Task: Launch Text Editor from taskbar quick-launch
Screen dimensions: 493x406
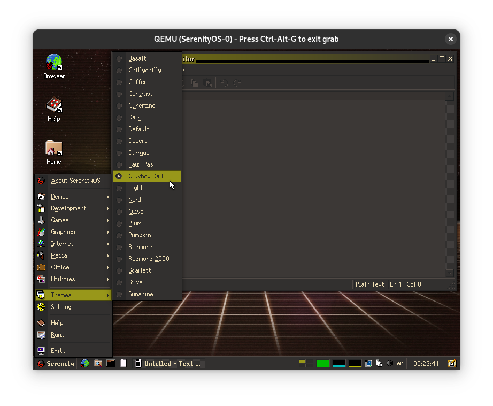Action: point(123,364)
